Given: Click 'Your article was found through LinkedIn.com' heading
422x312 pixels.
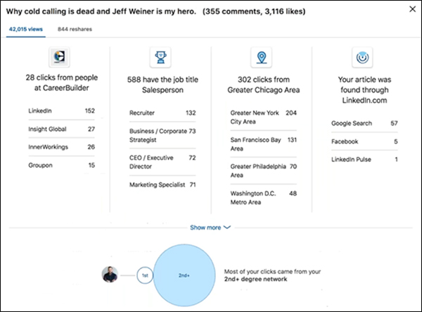Looking at the screenshot, I should tap(364, 89).
